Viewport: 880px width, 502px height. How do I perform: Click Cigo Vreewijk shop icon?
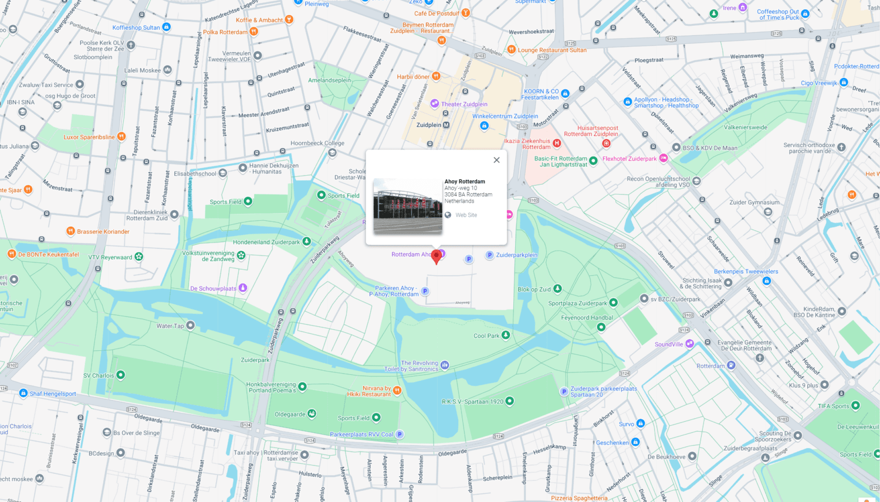(844, 83)
